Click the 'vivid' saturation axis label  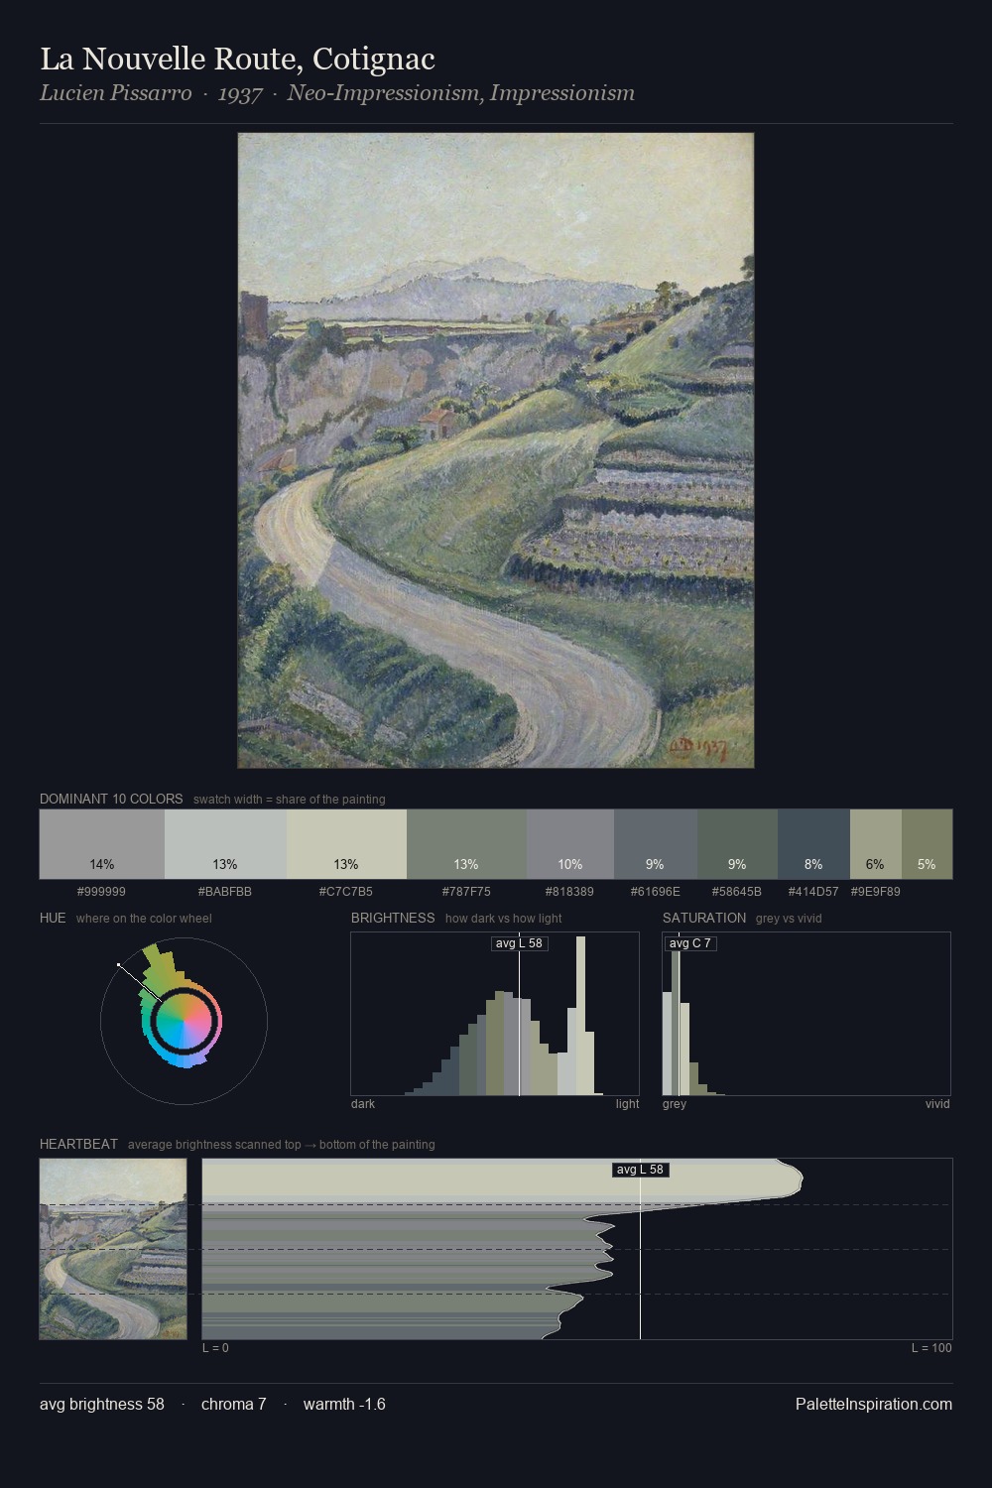click(937, 1104)
